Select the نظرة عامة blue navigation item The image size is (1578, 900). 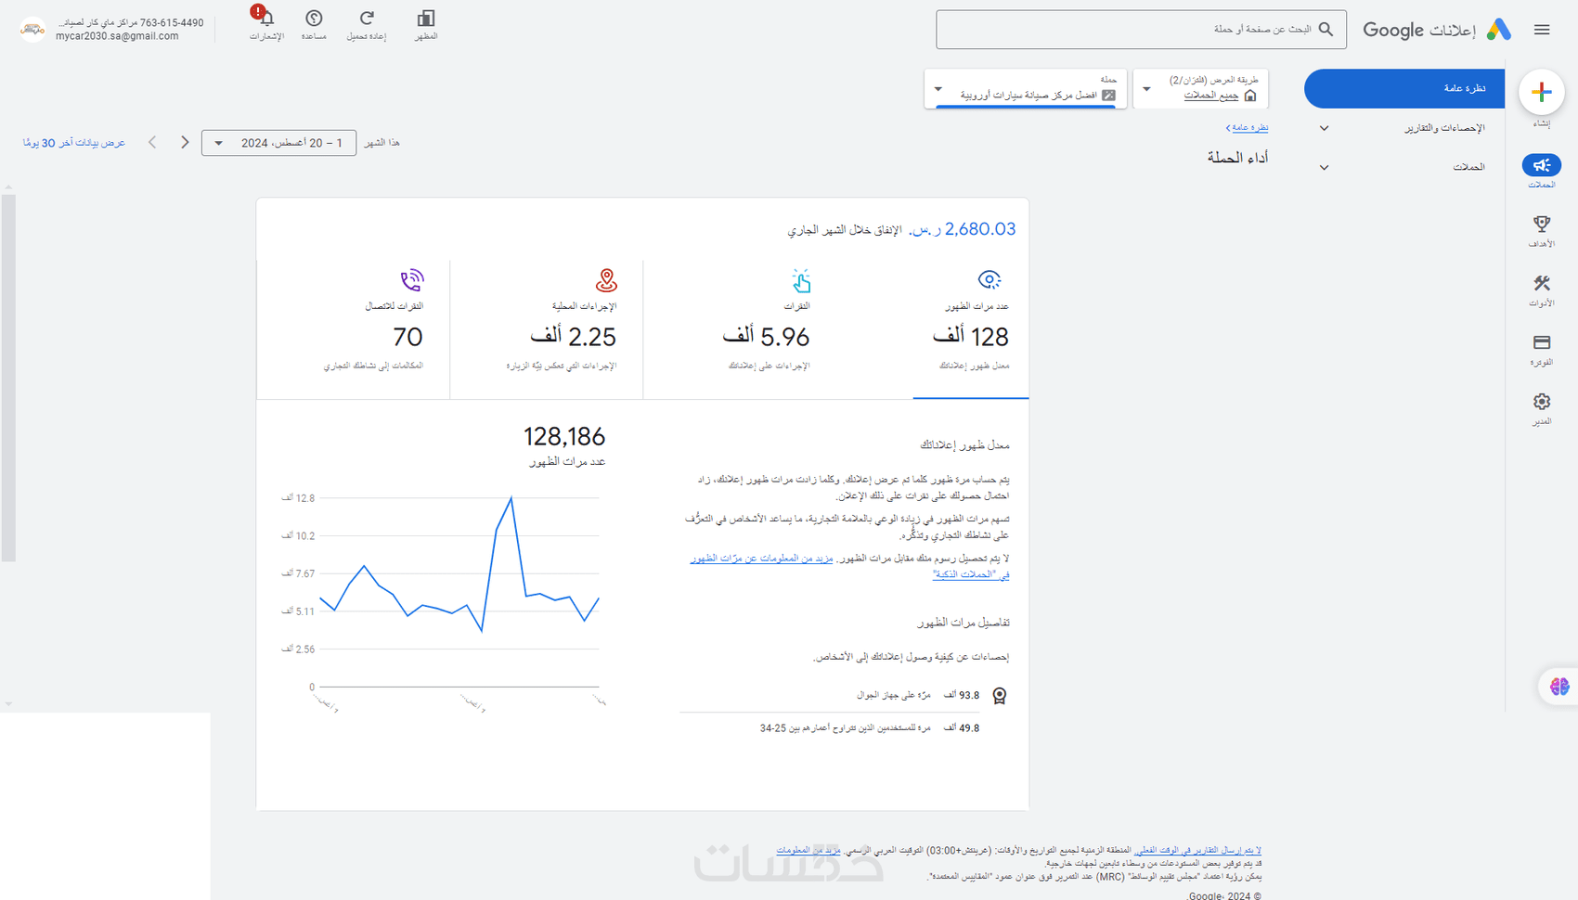[x=1404, y=88]
